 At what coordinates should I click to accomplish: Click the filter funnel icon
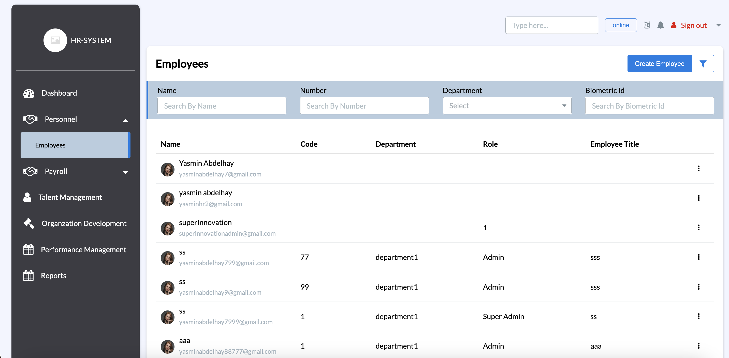[x=703, y=64]
